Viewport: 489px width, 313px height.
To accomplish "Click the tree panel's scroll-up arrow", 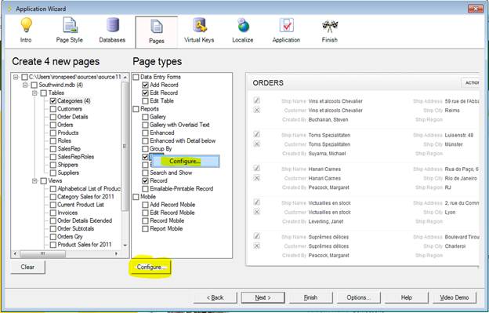I will click(125, 77).
